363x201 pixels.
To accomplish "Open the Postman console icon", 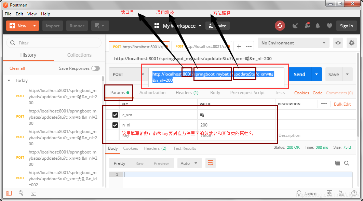I will (33, 193).
